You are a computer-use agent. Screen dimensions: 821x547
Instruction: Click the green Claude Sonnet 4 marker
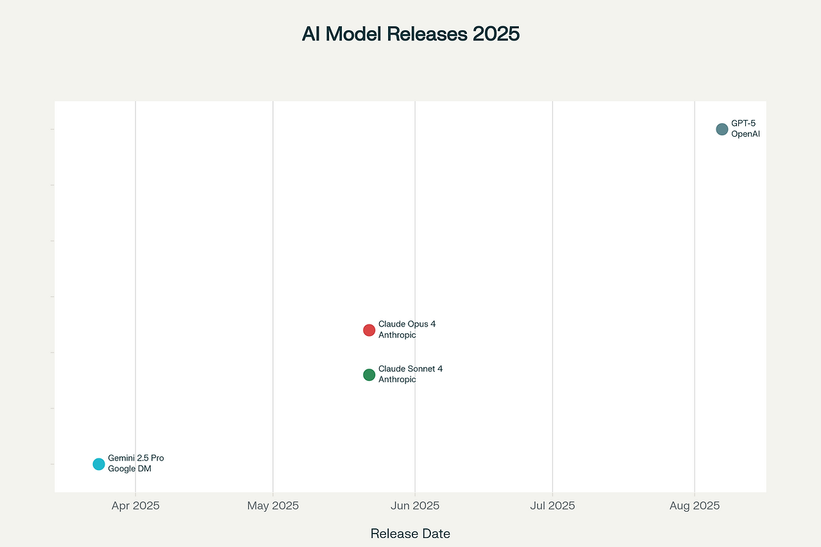[369, 374]
